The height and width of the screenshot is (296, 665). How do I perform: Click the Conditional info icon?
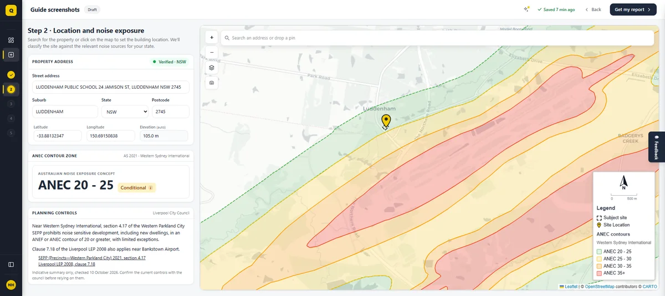click(151, 188)
